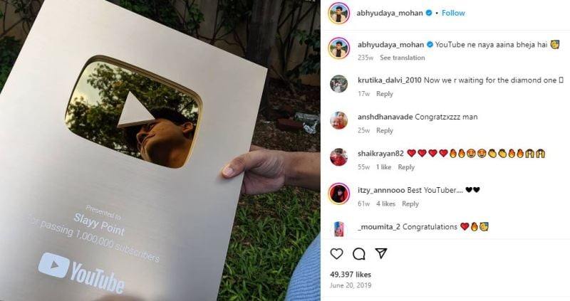Open the abhyudaya_mohan avatar in the header
Image resolution: width=570 pixels, height=301 pixels.
339,13
